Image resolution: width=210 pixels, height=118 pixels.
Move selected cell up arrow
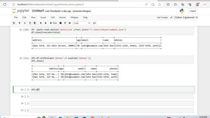[41, 23]
